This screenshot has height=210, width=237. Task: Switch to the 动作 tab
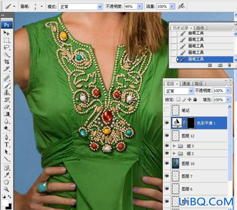(200, 28)
